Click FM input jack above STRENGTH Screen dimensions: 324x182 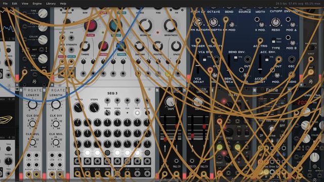coord(71,38)
